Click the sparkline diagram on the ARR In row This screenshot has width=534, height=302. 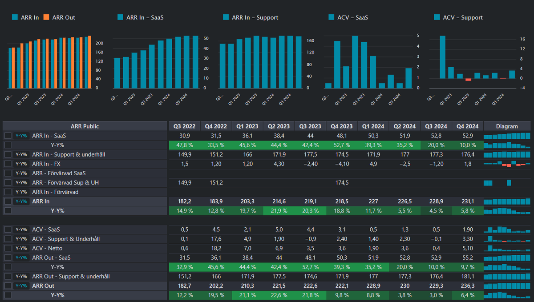click(506, 201)
